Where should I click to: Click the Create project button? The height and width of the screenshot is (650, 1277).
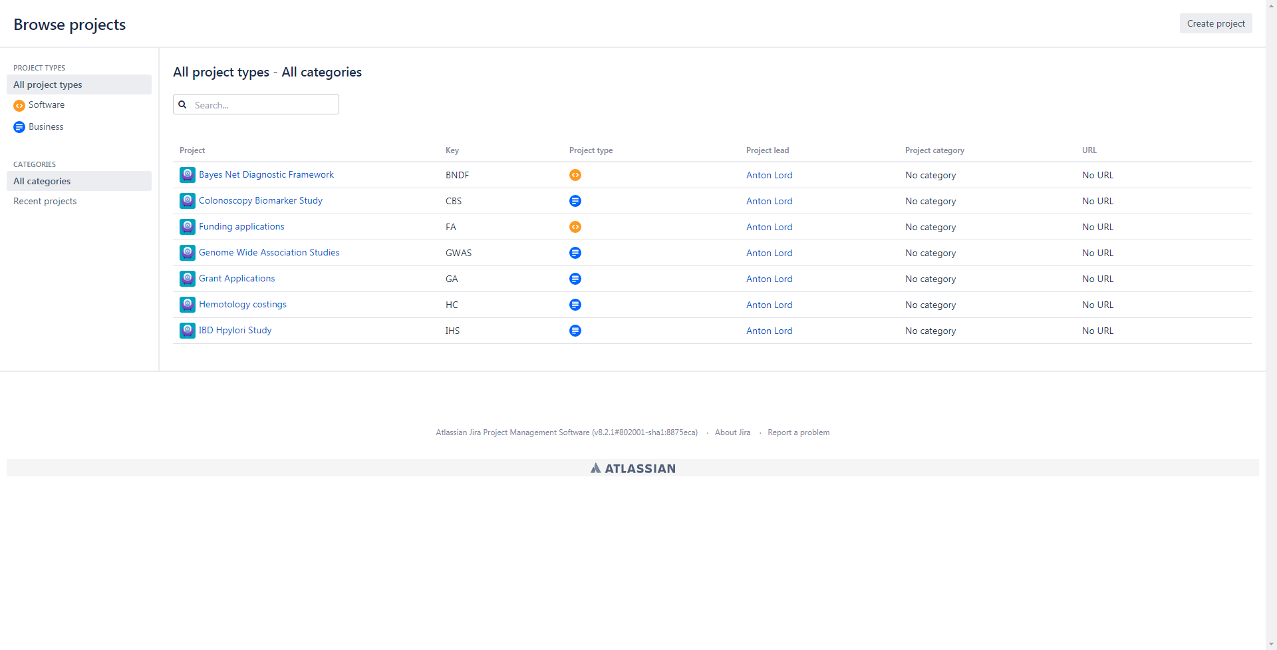(x=1216, y=23)
